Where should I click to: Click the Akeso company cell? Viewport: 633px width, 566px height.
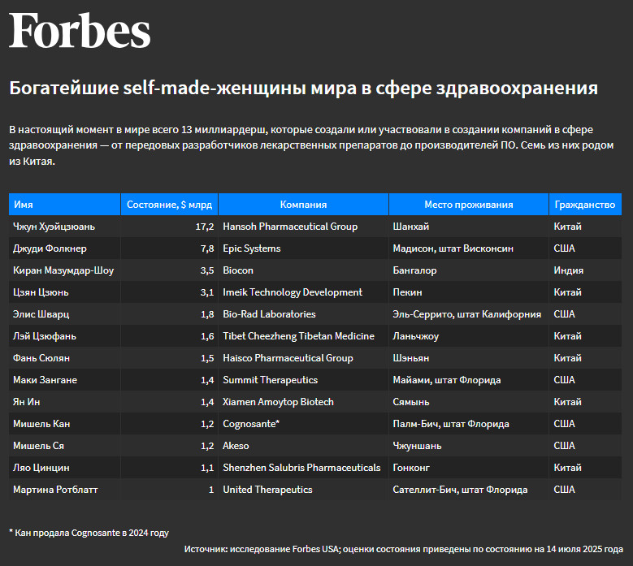click(303, 445)
